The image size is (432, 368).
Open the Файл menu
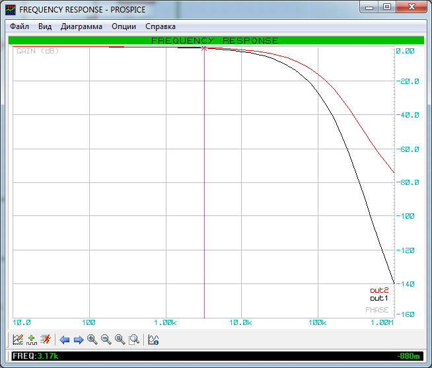[x=19, y=26]
